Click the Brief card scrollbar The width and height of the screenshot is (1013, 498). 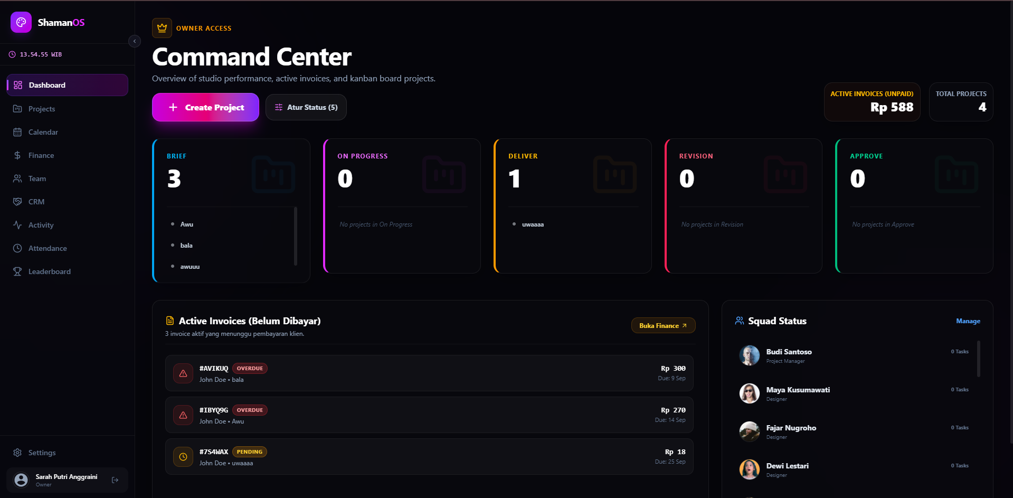(x=296, y=236)
